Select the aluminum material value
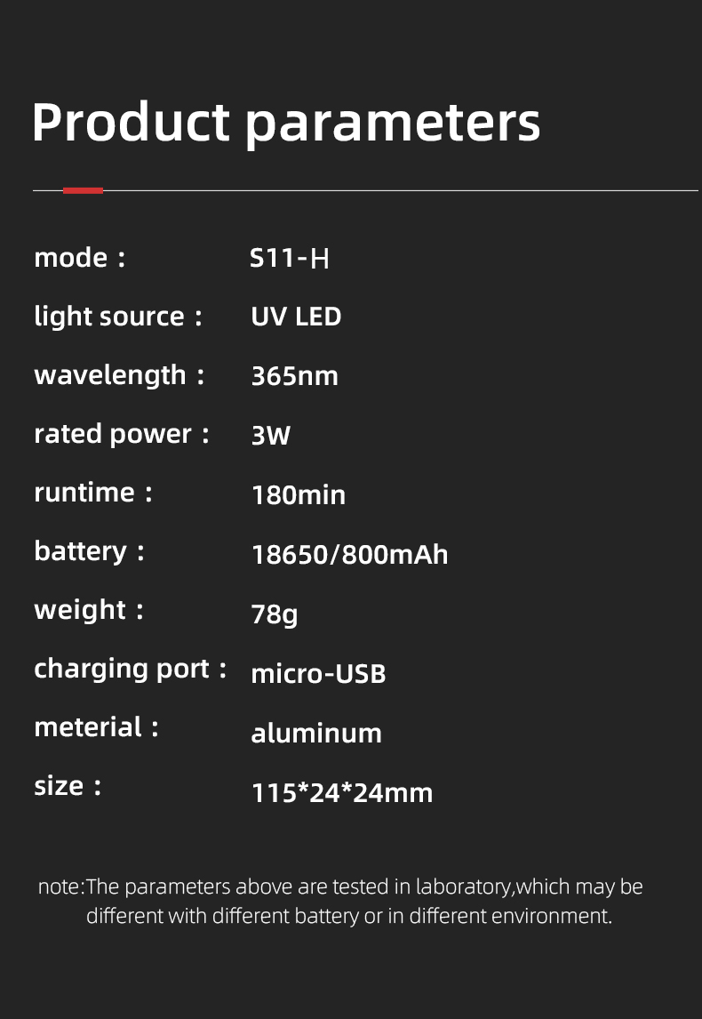The height and width of the screenshot is (1019, 702). pos(316,734)
